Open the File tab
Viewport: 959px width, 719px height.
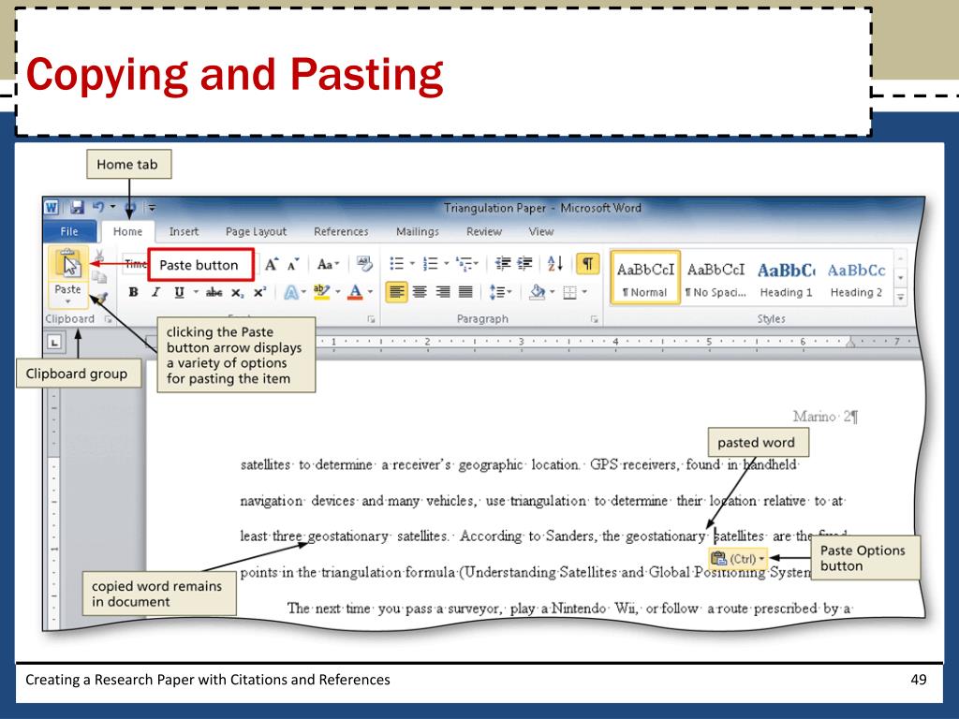(x=69, y=232)
